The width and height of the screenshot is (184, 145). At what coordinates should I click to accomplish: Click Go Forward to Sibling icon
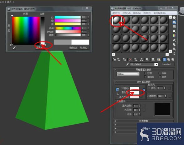pos(173,60)
